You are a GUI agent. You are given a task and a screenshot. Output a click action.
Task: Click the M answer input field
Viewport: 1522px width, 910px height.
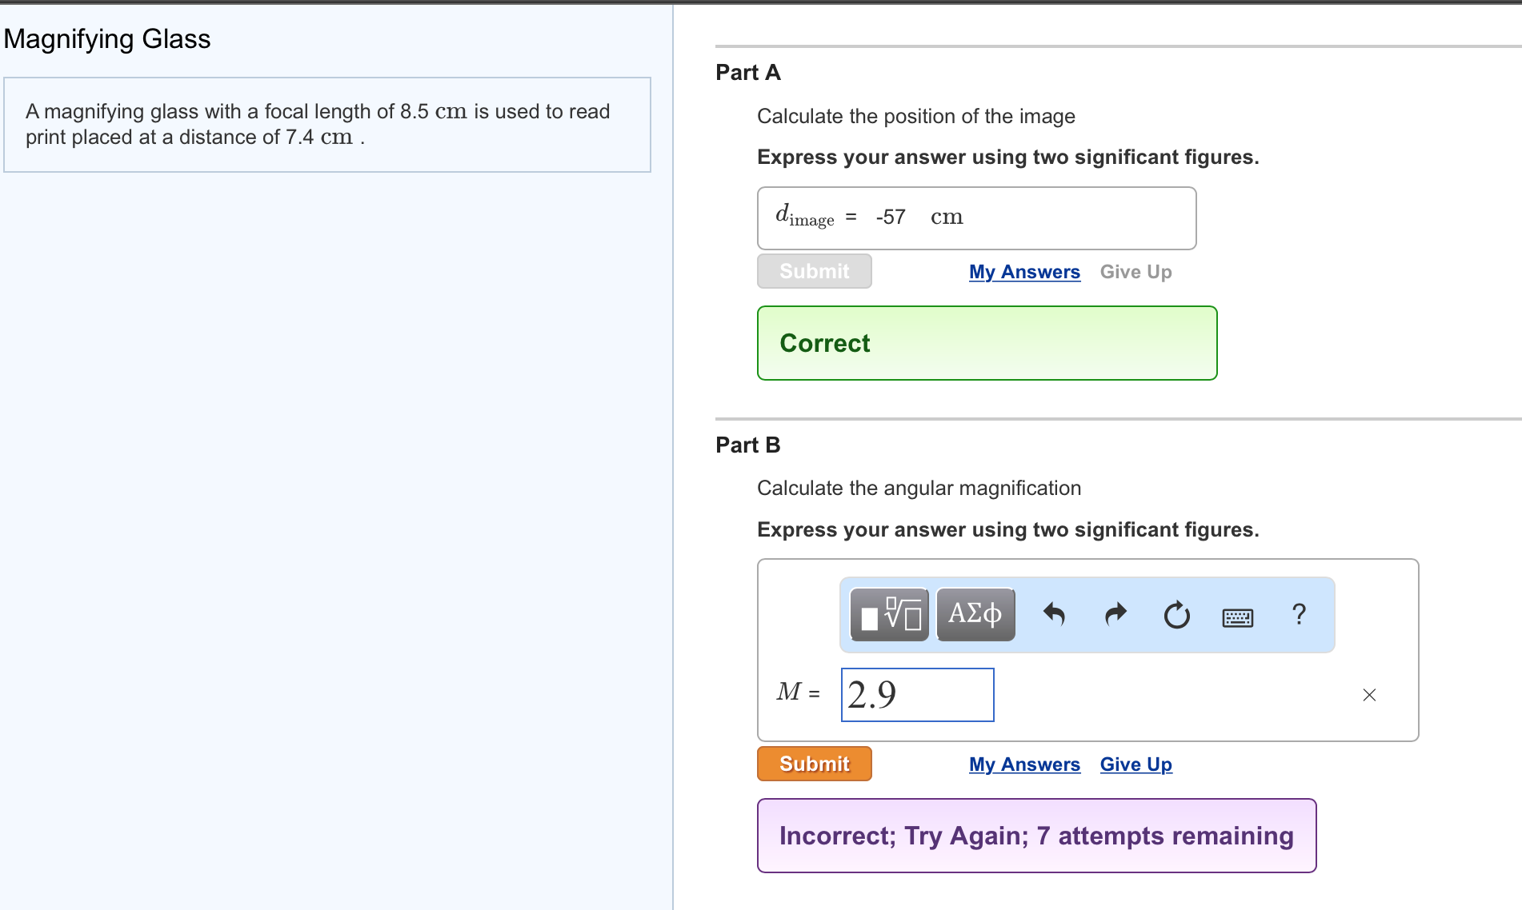917,695
